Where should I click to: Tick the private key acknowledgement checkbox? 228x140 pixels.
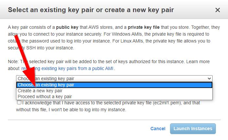(x=19, y=102)
